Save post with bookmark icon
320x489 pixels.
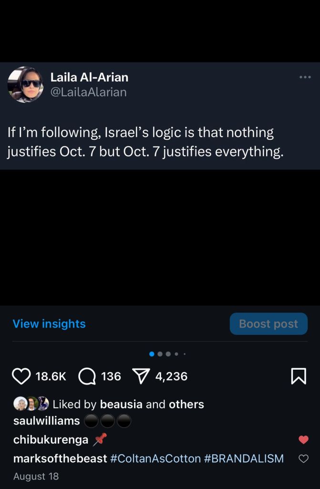click(x=299, y=376)
